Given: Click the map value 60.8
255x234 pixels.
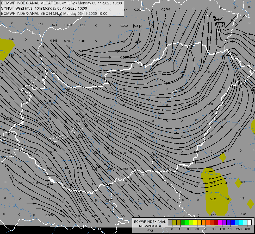Looking at the screenshot, I should tap(212, 183).
